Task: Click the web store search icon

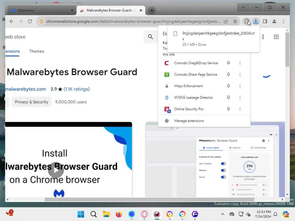Action: (x=150, y=37)
